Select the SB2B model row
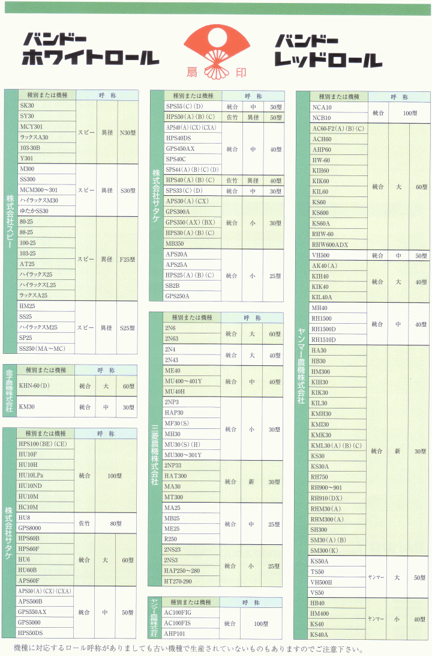432x656 pixels. (192, 286)
